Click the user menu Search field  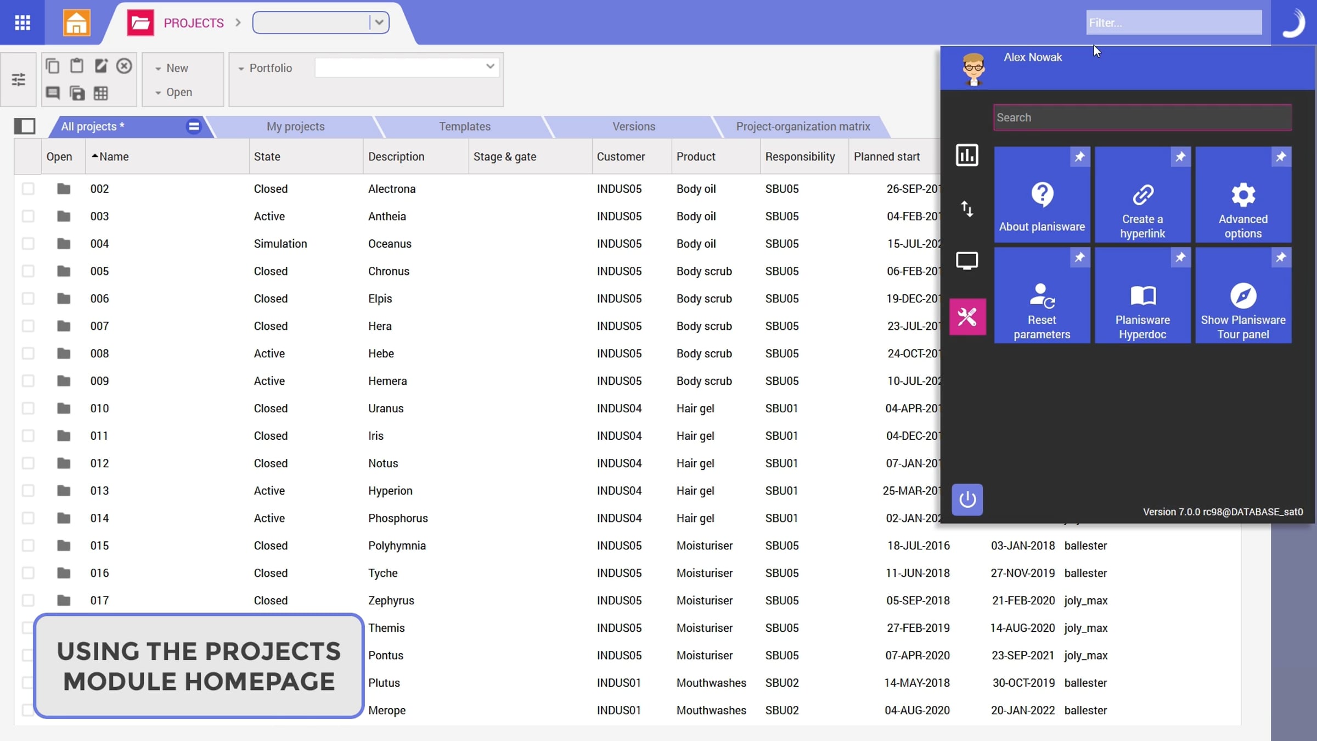tap(1142, 117)
